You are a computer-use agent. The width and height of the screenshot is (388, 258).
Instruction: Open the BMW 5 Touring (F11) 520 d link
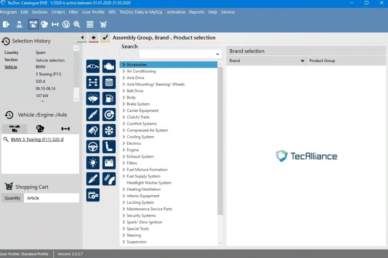tap(37, 139)
